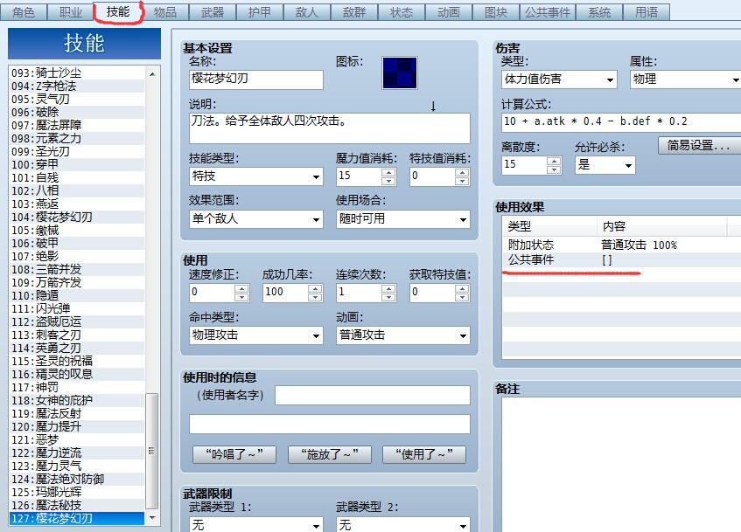Viewport: 741px width, 532px height.
Task: Decrease the 成功几率 value
Action: 315,297
